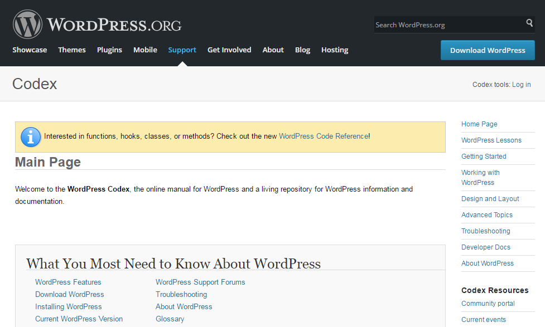Open Getting Started sidebar link
This screenshot has width=545, height=327.
(484, 157)
